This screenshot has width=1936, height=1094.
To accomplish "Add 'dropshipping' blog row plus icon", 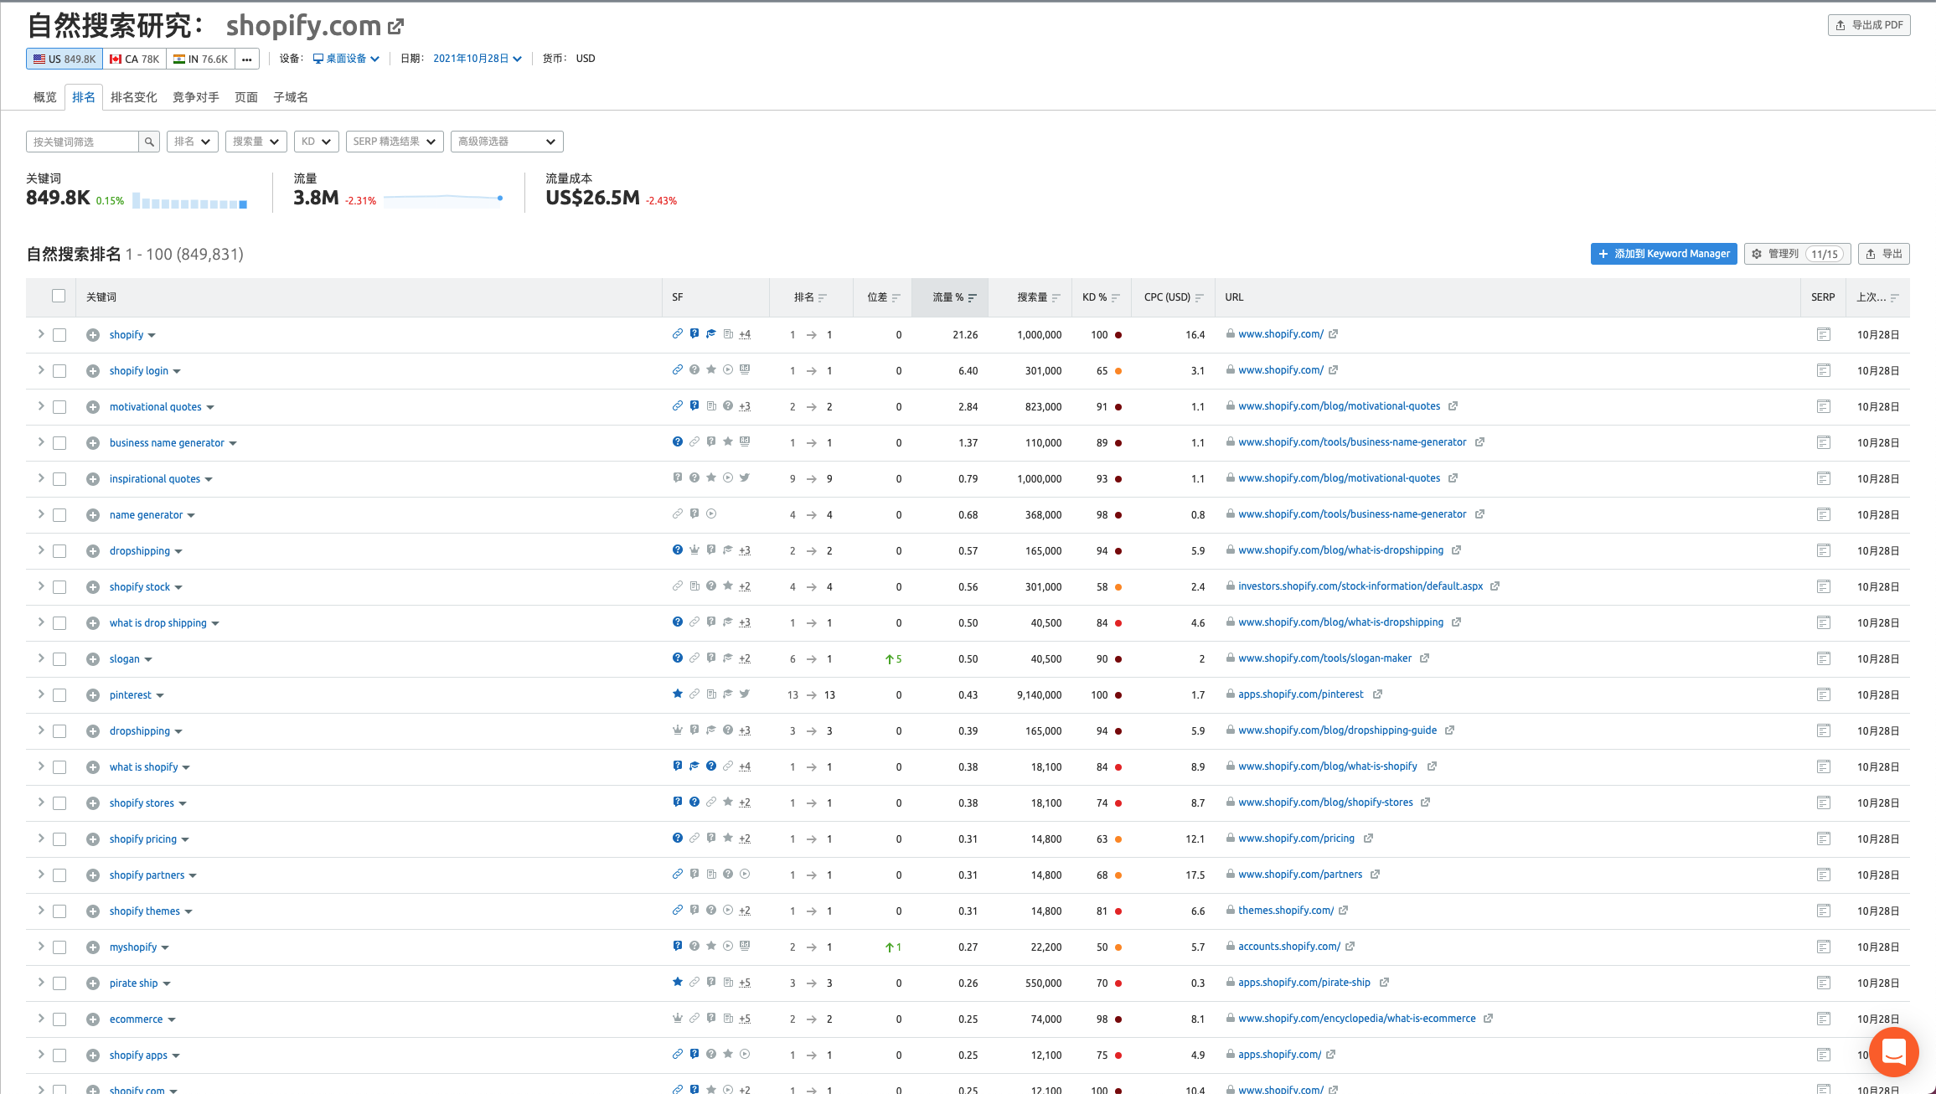I will (x=93, y=551).
